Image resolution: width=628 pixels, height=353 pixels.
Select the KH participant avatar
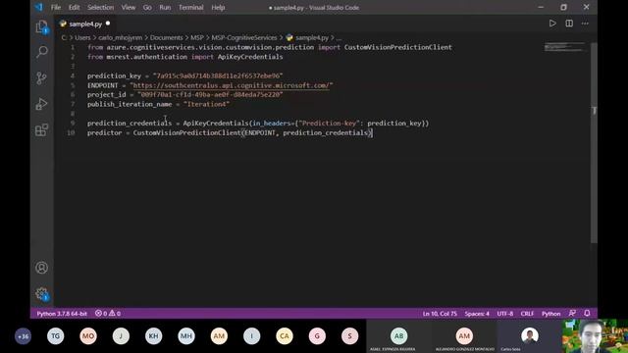tap(153, 336)
